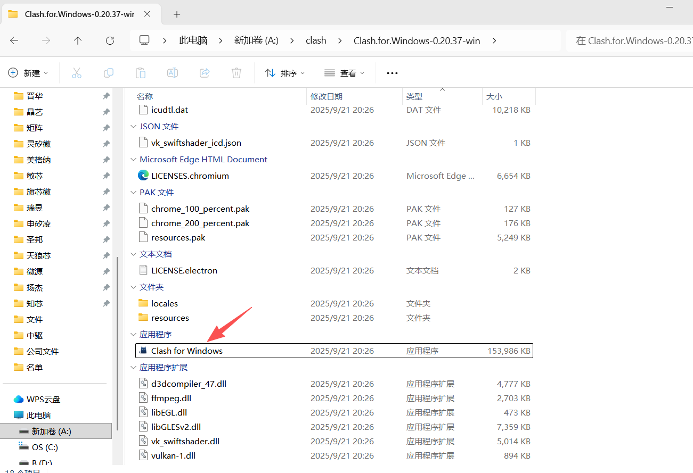Image resolution: width=693 pixels, height=473 pixels.
Task: Click the Paste clipboard icon
Action: [x=141, y=73]
